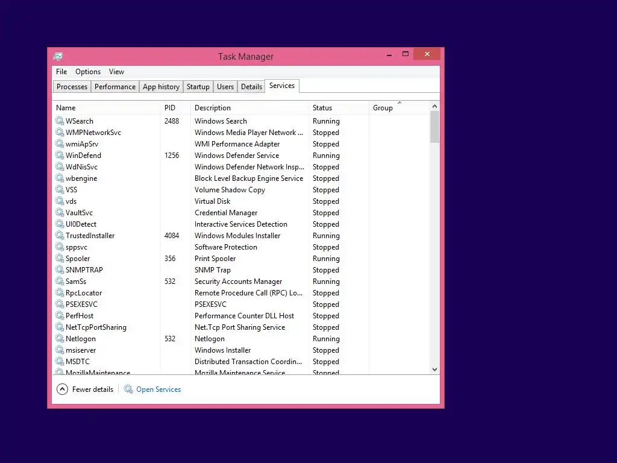Select the Credential Manager description

click(x=226, y=213)
